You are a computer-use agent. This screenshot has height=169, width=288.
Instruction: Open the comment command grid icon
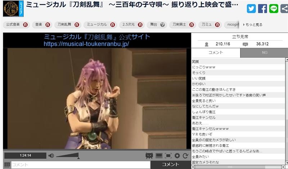point(7,165)
